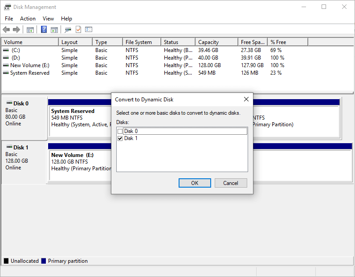355x277 pixels.
Task: Cancel the Convert to Dynamic Disk dialog
Action: 231,183
